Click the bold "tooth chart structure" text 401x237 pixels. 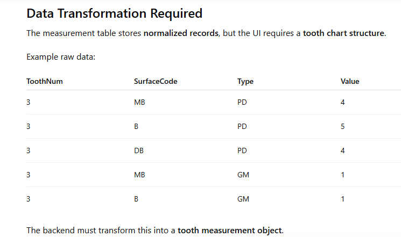pos(343,33)
